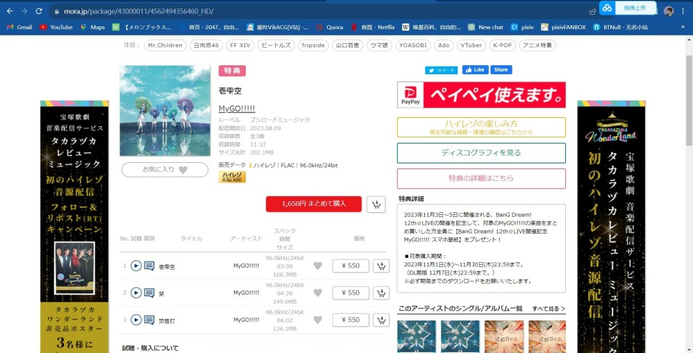Open lyrics icon for track 2
This screenshot has height=353, width=693.
149,293
